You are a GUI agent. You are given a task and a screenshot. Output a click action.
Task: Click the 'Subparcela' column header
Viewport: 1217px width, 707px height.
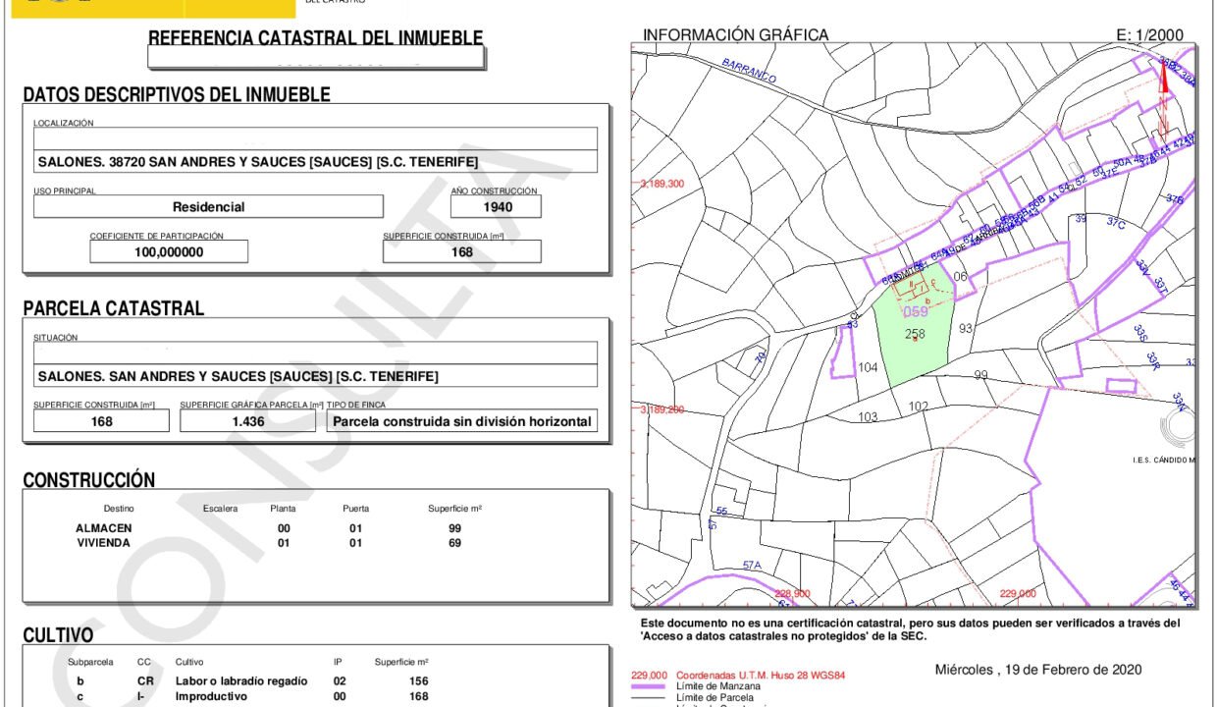click(89, 662)
